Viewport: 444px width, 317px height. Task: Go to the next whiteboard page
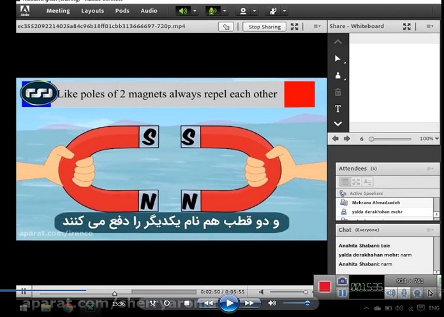[x=347, y=139]
